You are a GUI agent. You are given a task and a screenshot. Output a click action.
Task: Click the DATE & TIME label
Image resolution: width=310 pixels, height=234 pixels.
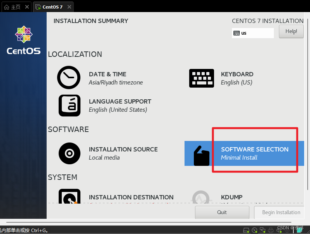pos(108,74)
